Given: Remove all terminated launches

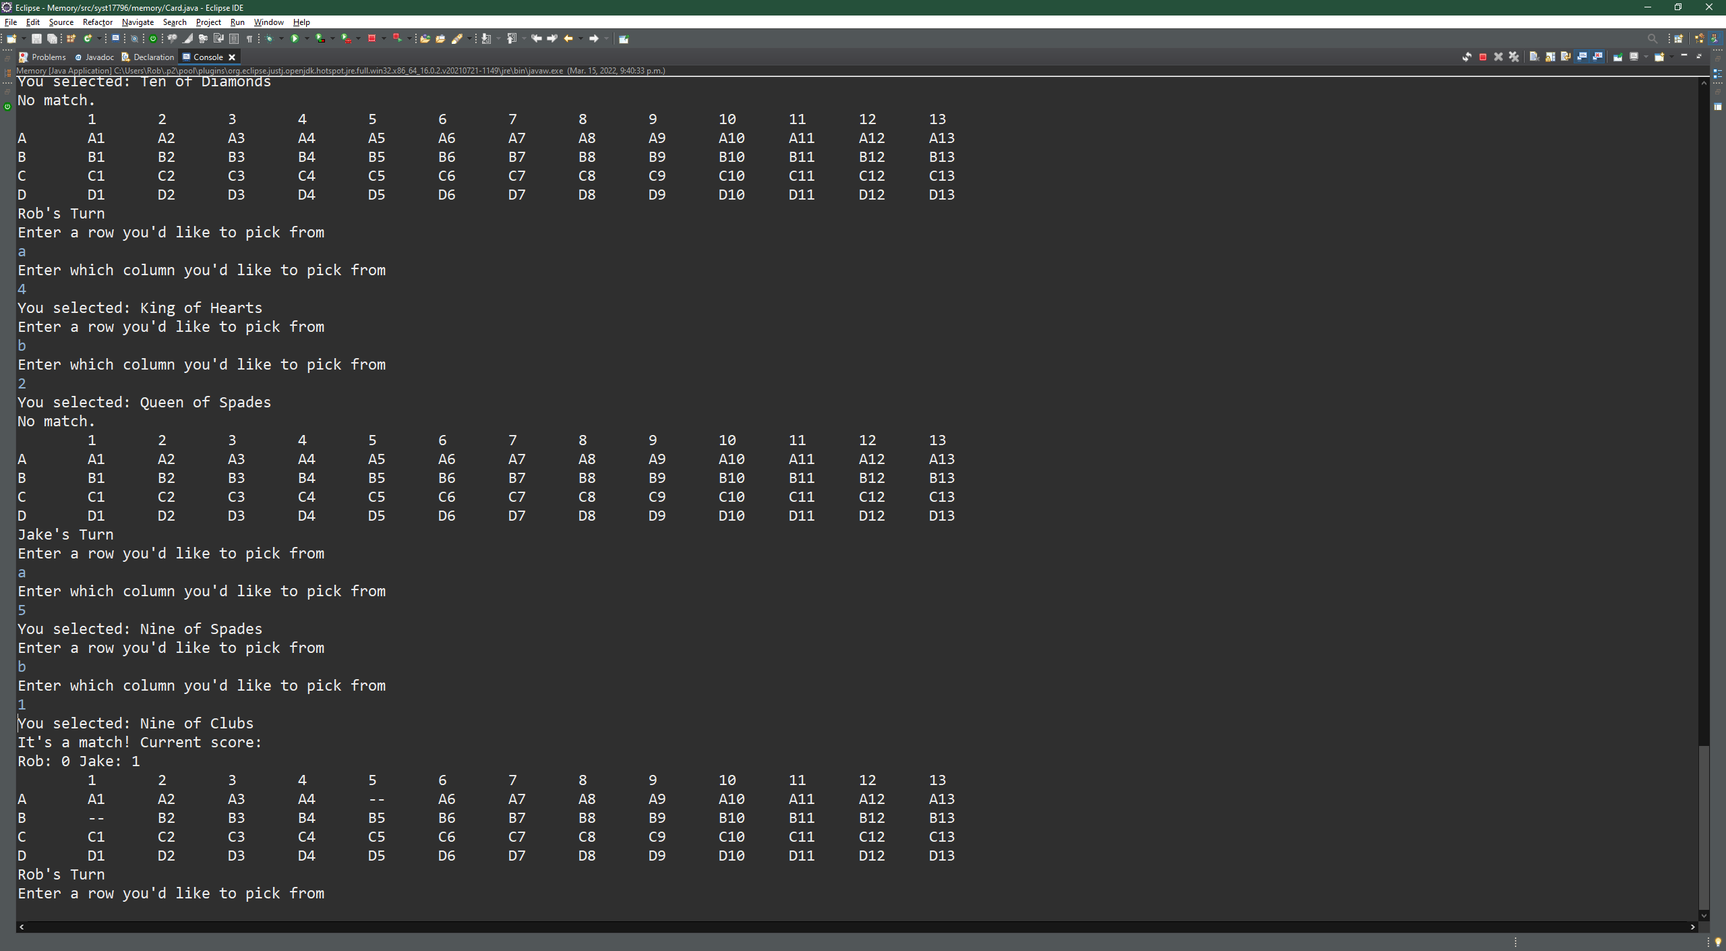Looking at the screenshot, I should point(1514,57).
